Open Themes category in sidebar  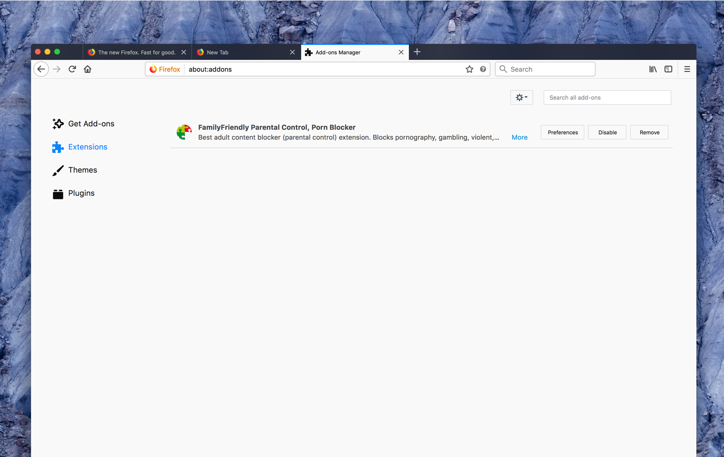tap(74, 170)
